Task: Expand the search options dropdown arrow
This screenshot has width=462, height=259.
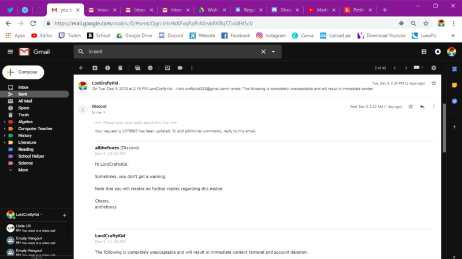Action: click(273, 52)
